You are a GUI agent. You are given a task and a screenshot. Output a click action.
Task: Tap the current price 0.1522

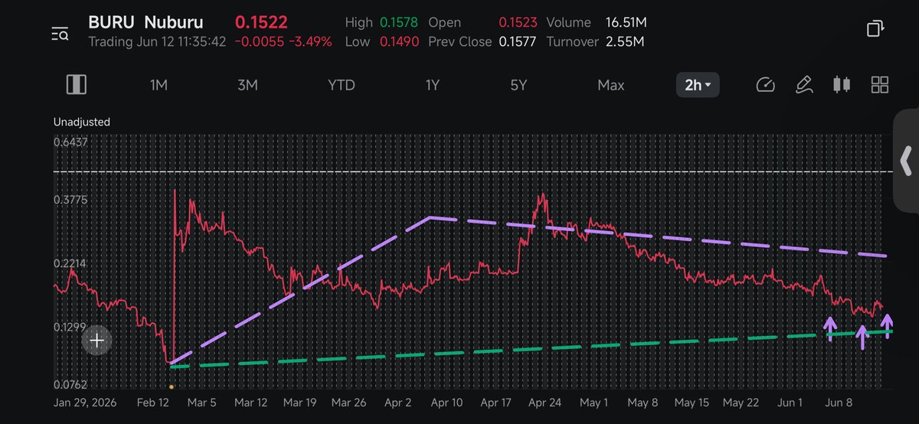[260, 23]
